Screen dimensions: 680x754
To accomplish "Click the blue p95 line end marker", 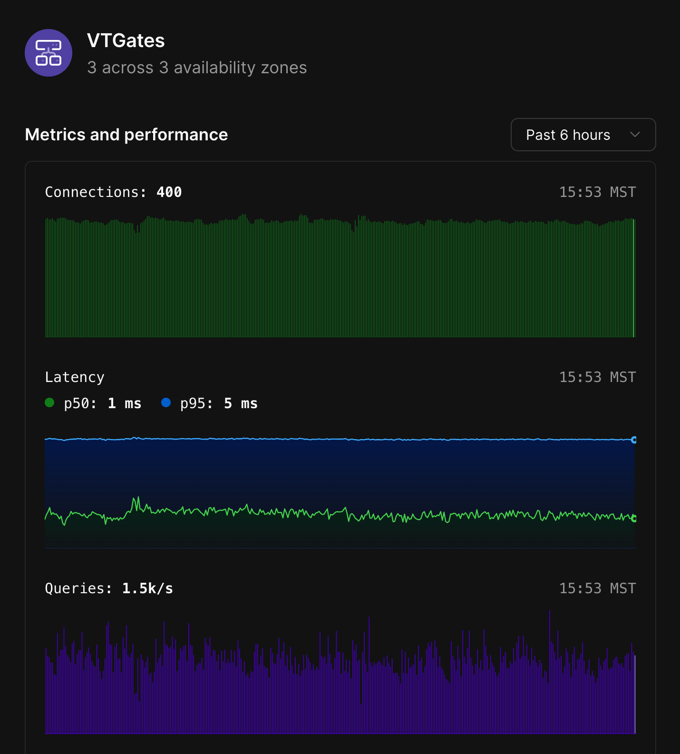I will pos(634,440).
